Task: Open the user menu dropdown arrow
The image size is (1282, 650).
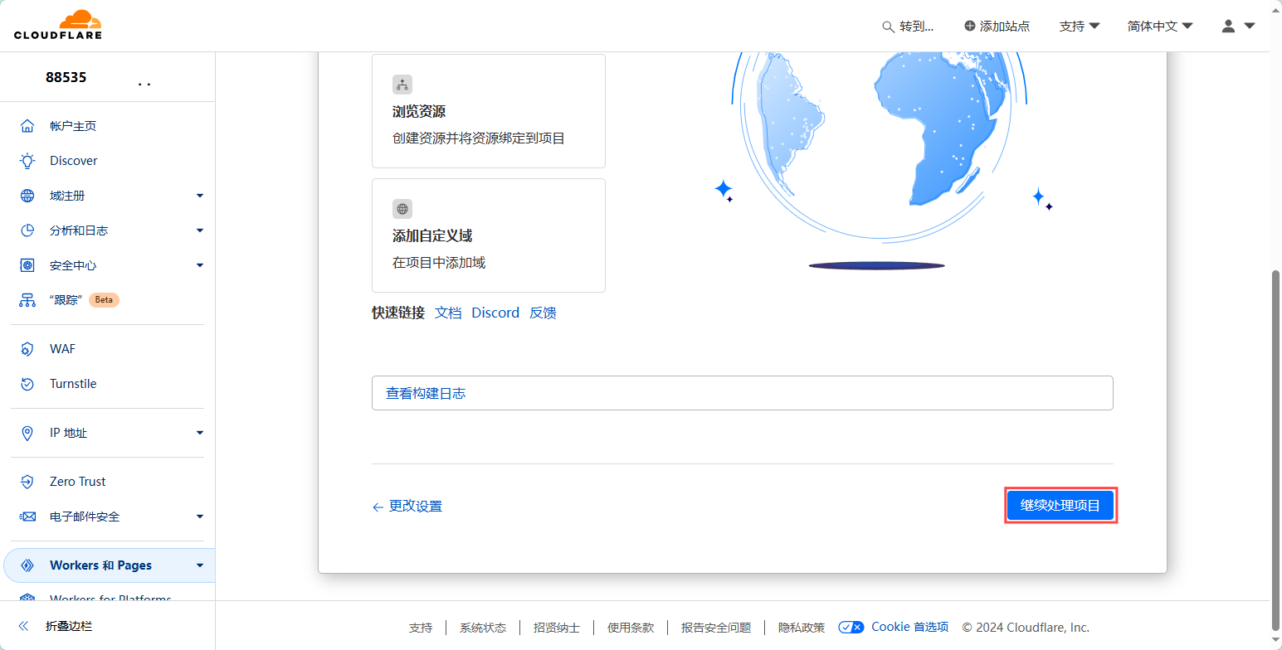Action: (x=1250, y=26)
